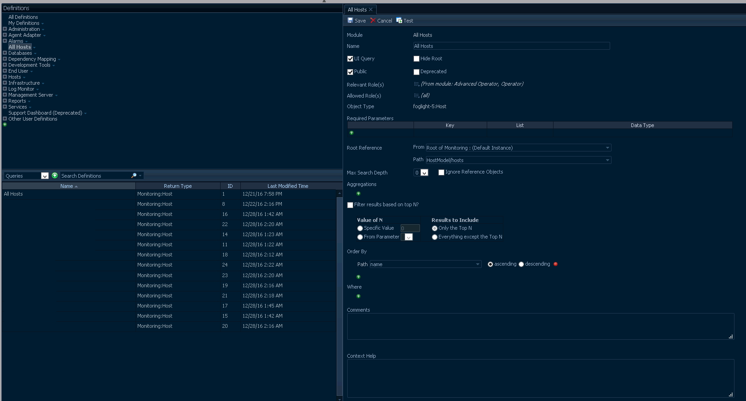Click the Test query icon

point(399,20)
